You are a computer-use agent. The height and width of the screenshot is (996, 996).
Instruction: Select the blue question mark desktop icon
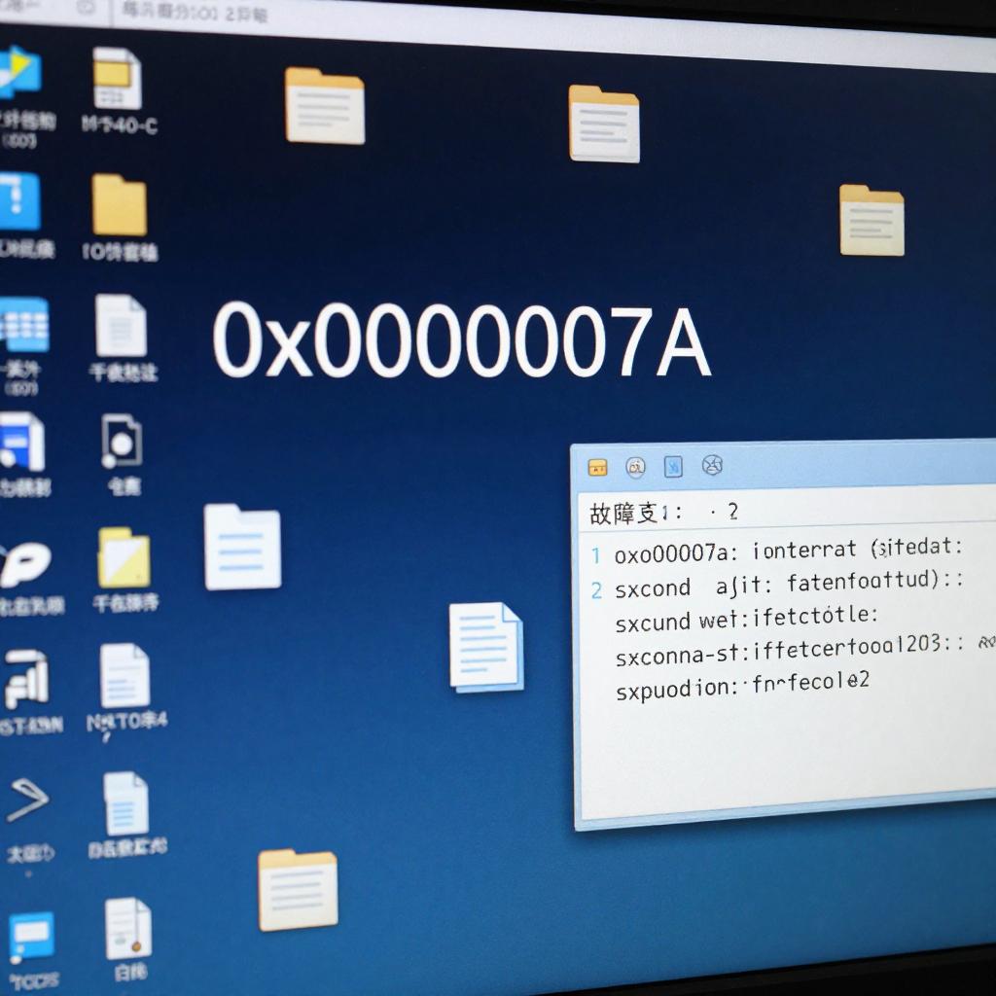[19, 200]
